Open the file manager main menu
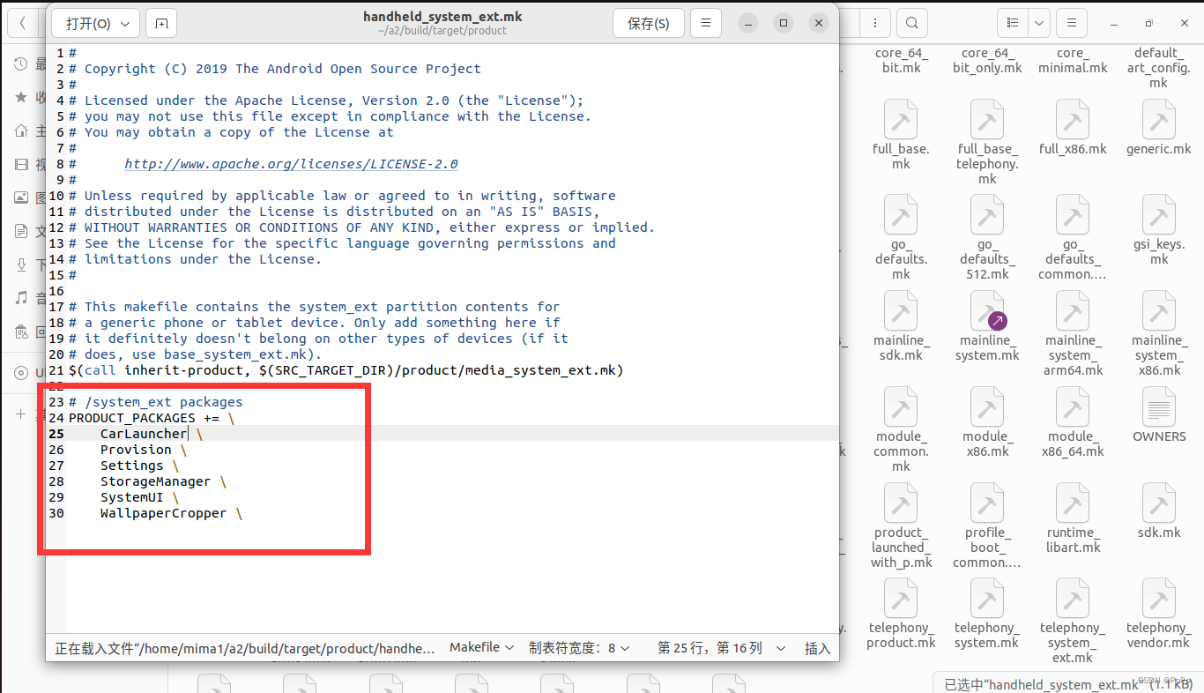Screen dimensions: 1204x693 click(x=1071, y=22)
